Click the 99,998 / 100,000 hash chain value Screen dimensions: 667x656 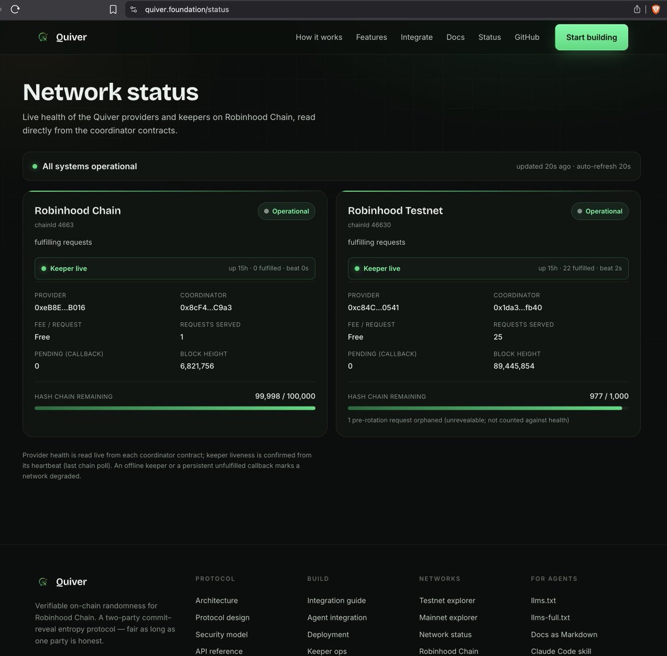pyautogui.click(x=285, y=396)
